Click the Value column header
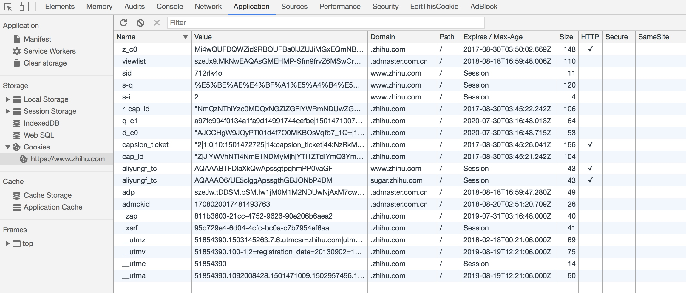The image size is (686, 293). [x=279, y=37]
